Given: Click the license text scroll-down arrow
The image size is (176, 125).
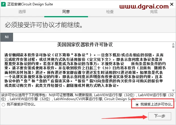Looking at the screenshot, I should [x=173, y=90].
